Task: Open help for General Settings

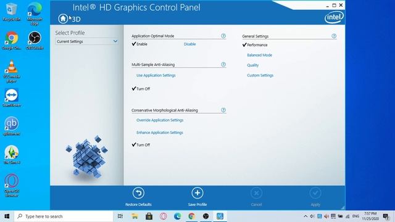Action: (x=334, y=36)
